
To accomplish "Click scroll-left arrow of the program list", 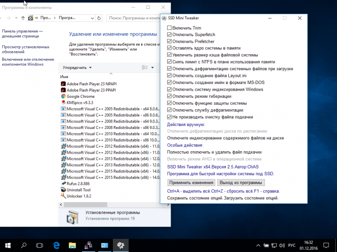I will 61,205.
